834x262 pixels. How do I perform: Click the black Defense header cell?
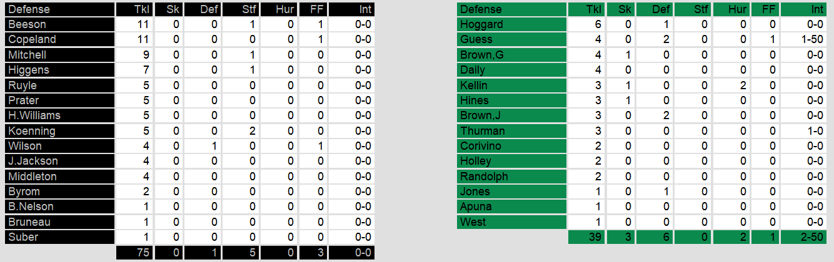(x=60, y=9)
